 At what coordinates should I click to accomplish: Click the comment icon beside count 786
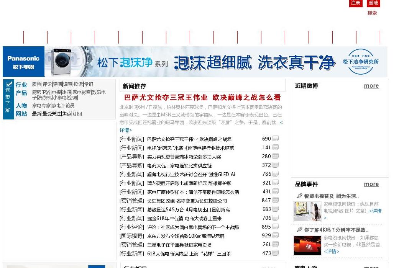[275, 174]
